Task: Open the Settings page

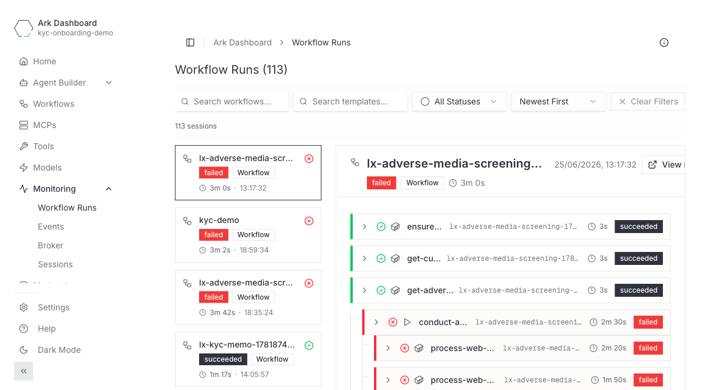Action: pyautogui.click(x=54, y=307)
